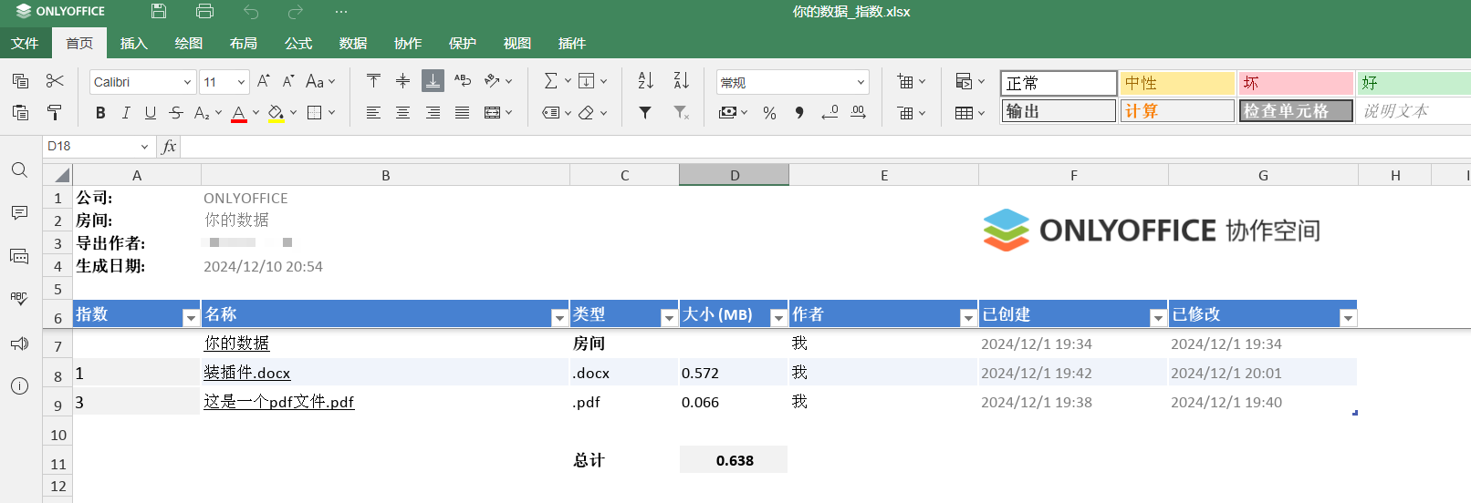Viewport: 1471px width, 503px height.
Task: Clear filter icon
Action: (x=681, y=112)
